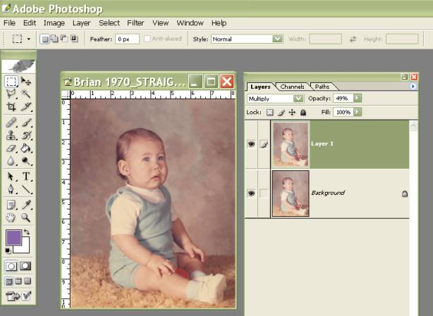
Task: Click the Opacity 49% value field
Action: coord(343,98)
